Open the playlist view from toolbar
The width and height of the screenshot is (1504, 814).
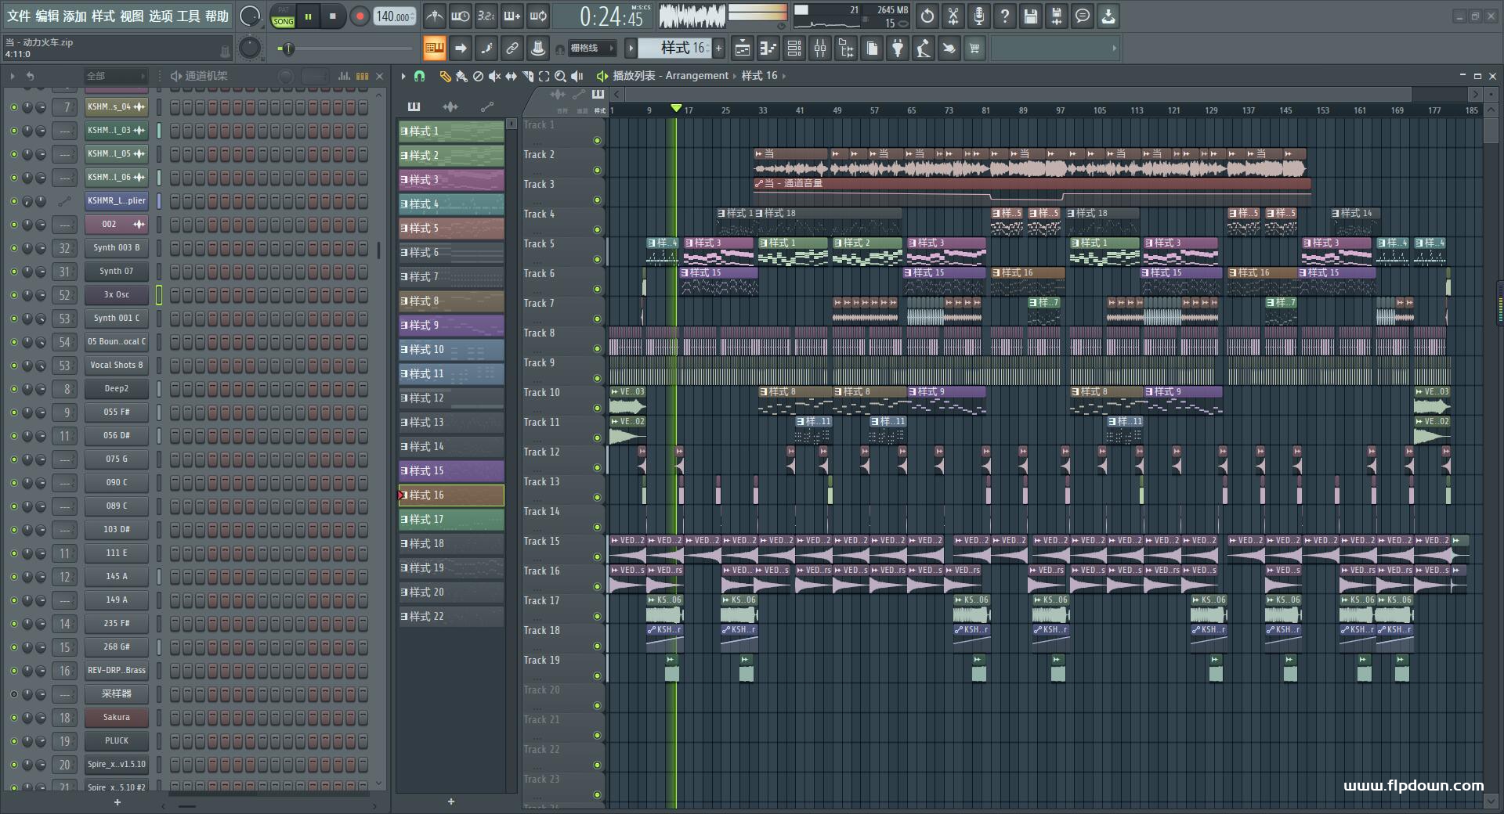coord(743,49)
